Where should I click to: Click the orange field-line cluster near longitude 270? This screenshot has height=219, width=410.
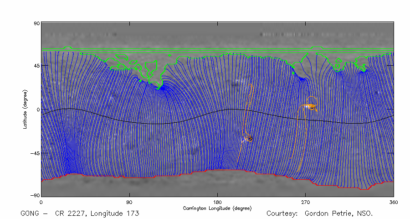(310, 107)
